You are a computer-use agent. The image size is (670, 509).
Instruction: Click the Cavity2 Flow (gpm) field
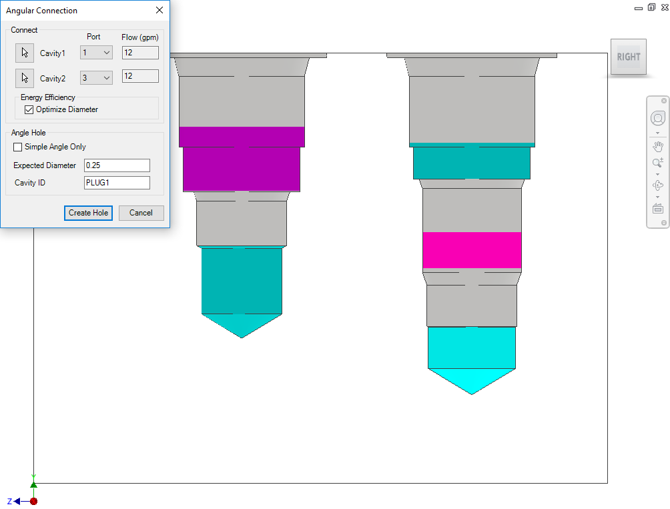click(140, 76)
